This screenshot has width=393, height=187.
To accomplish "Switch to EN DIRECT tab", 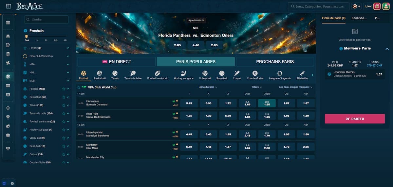I will click(x=117, y=62).
